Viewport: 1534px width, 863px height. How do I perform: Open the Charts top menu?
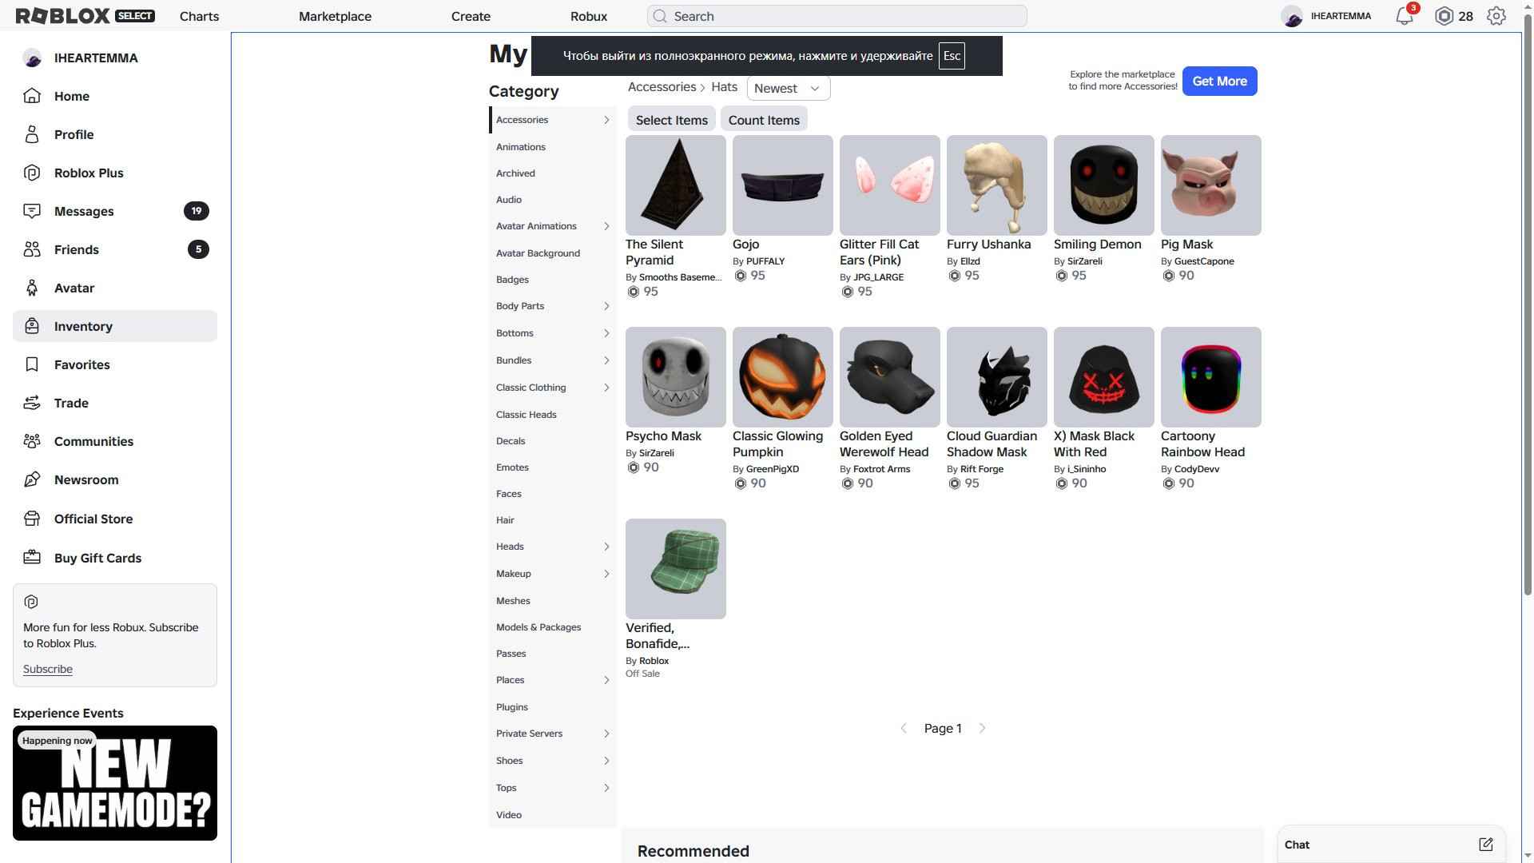[x=199, y=16]
